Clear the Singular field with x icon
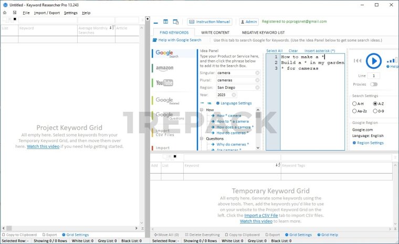Image resolution: width=399 pixels, height=244 pixels. click(x=257, y=73)
